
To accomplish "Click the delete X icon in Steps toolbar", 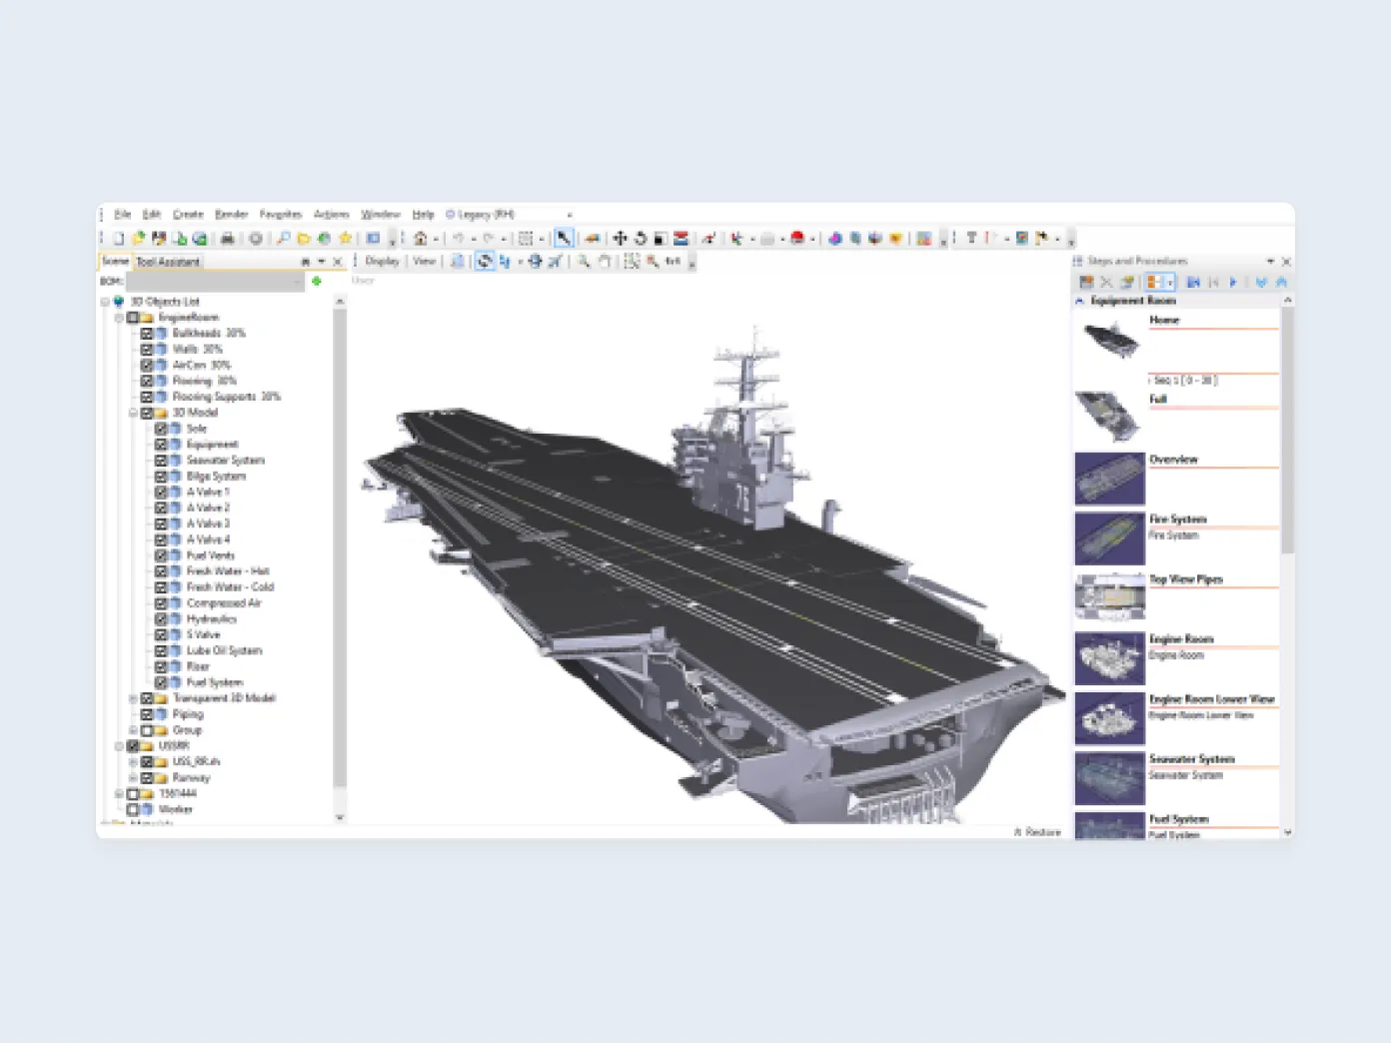I will click(1106, 283).
